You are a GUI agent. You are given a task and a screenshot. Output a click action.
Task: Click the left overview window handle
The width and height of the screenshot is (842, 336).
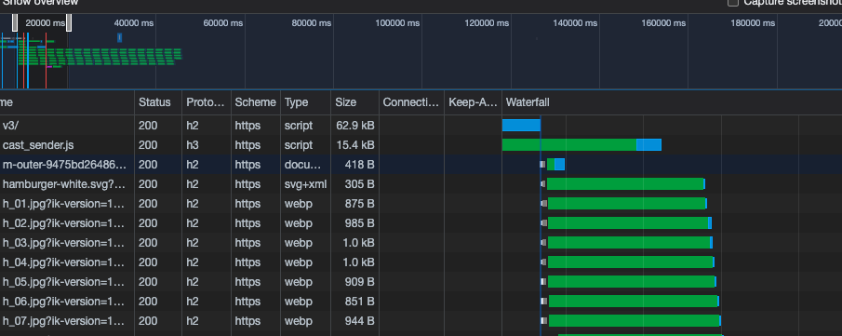15,22
